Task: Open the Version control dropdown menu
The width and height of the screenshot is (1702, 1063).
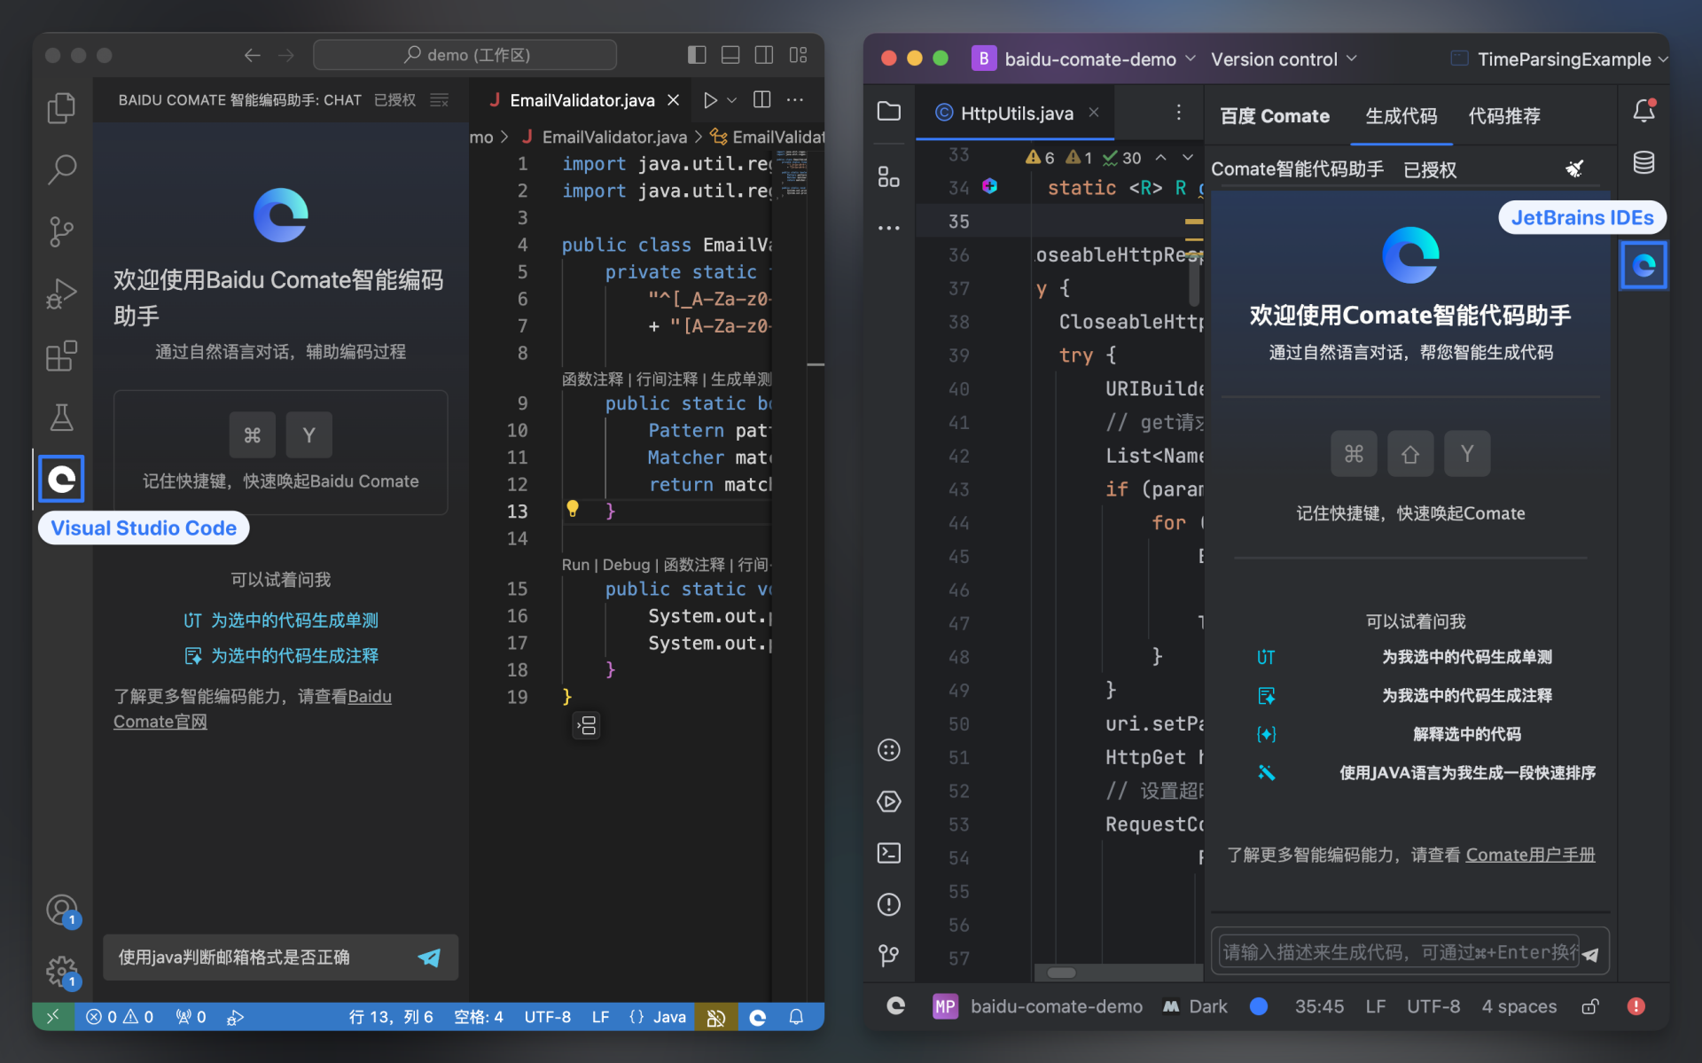Action: pos(1284,59)
